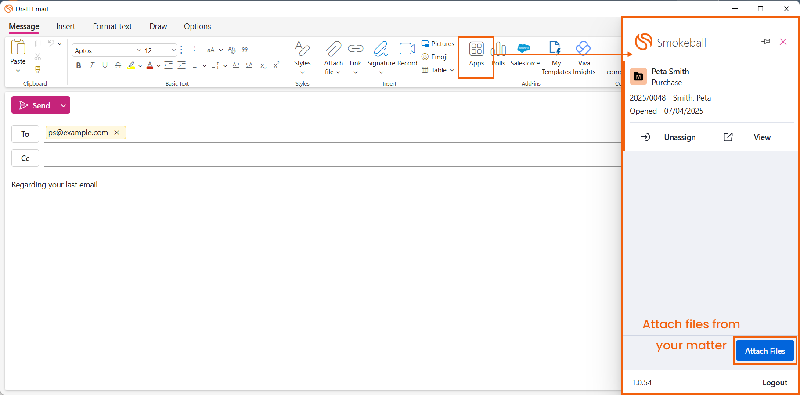
Task: Open the font color picker arrow
Action: click(159, 66)
